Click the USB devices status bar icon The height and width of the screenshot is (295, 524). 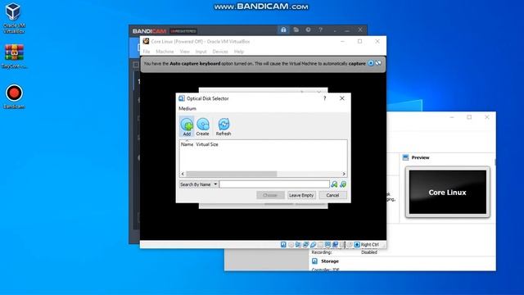coord(313,245)
